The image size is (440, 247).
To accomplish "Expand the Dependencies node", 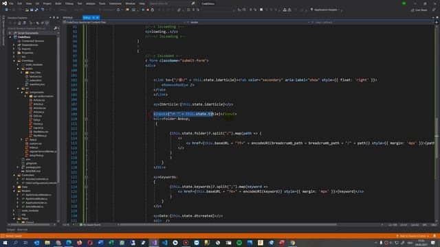I will [14, 45].
